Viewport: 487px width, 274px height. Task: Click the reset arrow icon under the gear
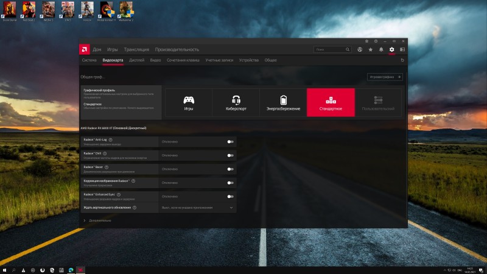tap(402, 60)
